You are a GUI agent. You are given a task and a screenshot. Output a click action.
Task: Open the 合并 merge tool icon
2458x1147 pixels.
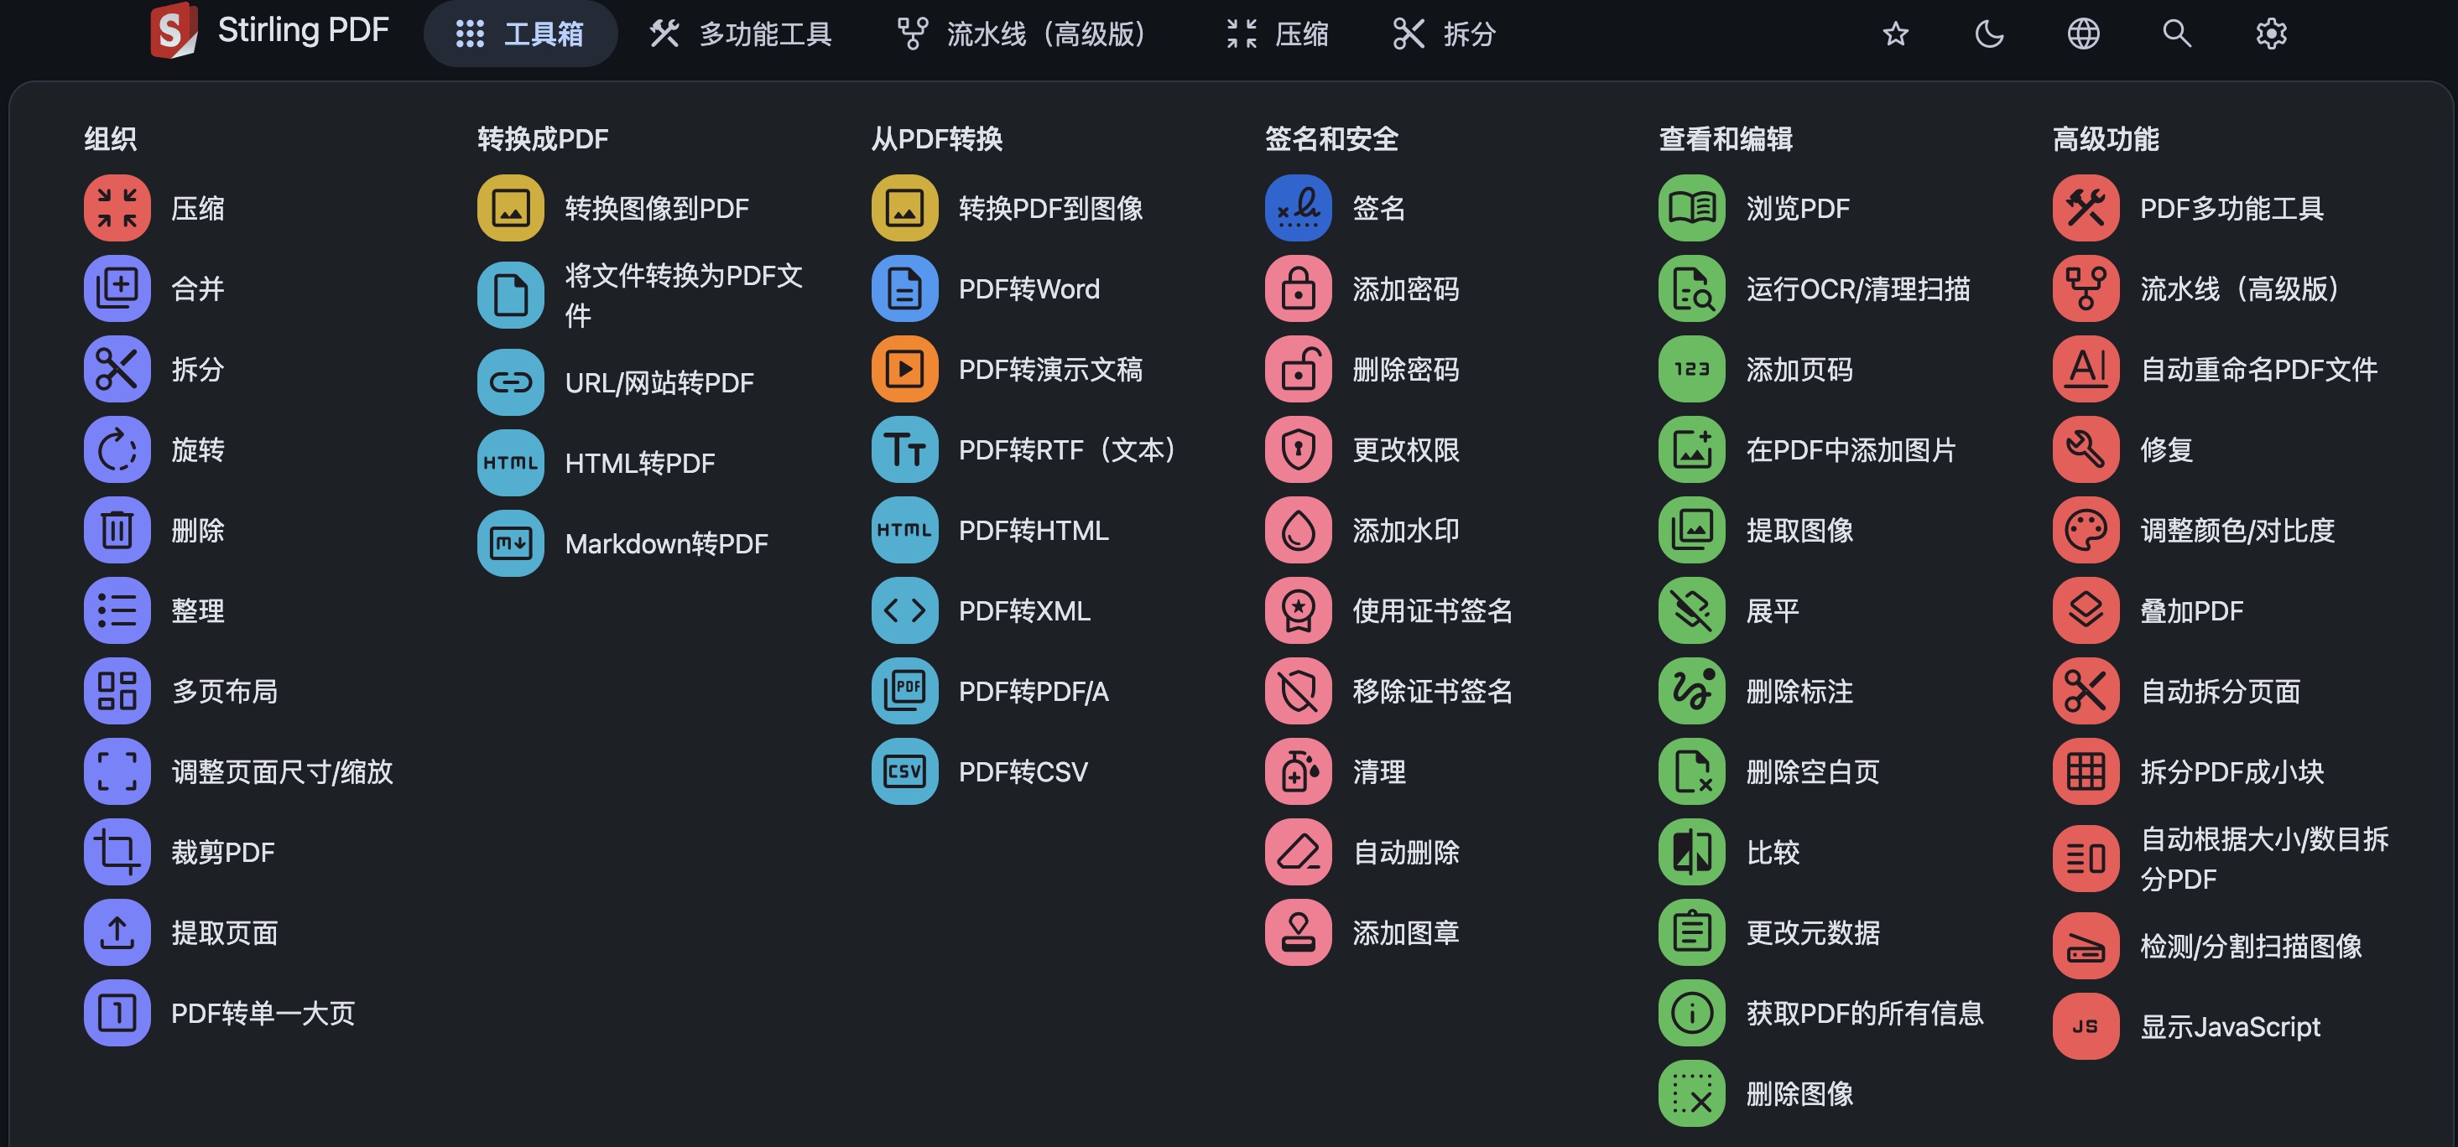[117, 288]
